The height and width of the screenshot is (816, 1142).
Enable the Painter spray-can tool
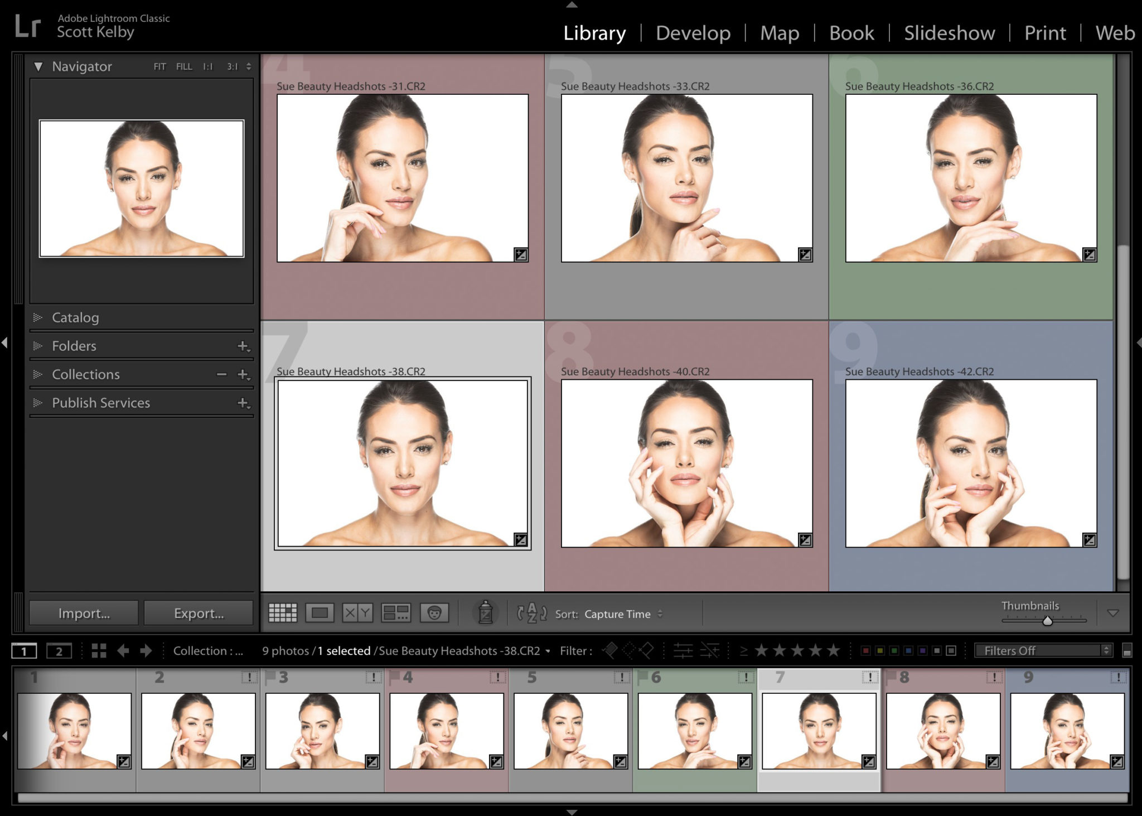click(x=485, y=614)
